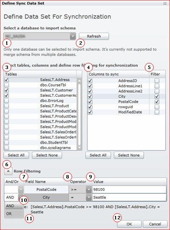Open Operator dropdown for City filter
Viewport: 170px width, 230px height.
89,198
